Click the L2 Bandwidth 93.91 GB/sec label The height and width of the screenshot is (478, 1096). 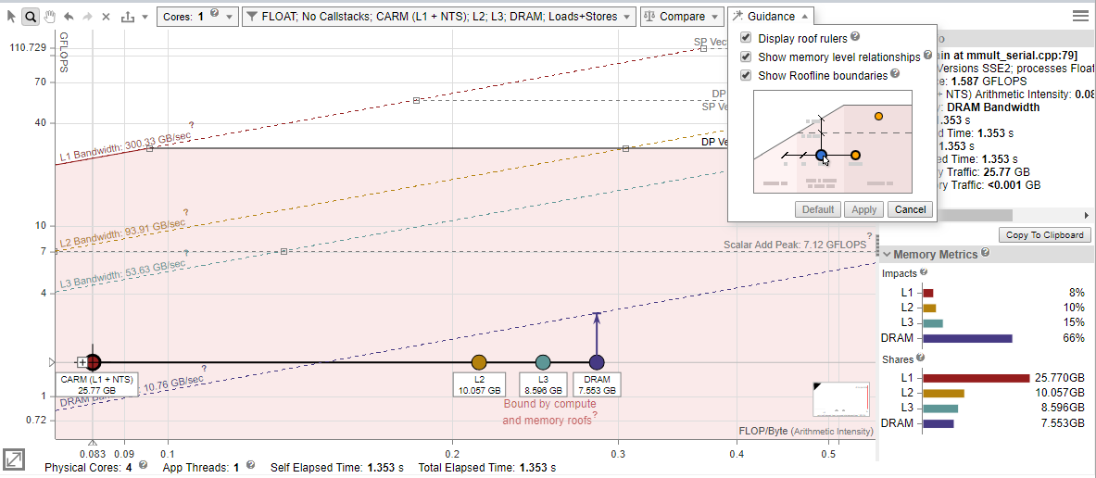point(123,234)
